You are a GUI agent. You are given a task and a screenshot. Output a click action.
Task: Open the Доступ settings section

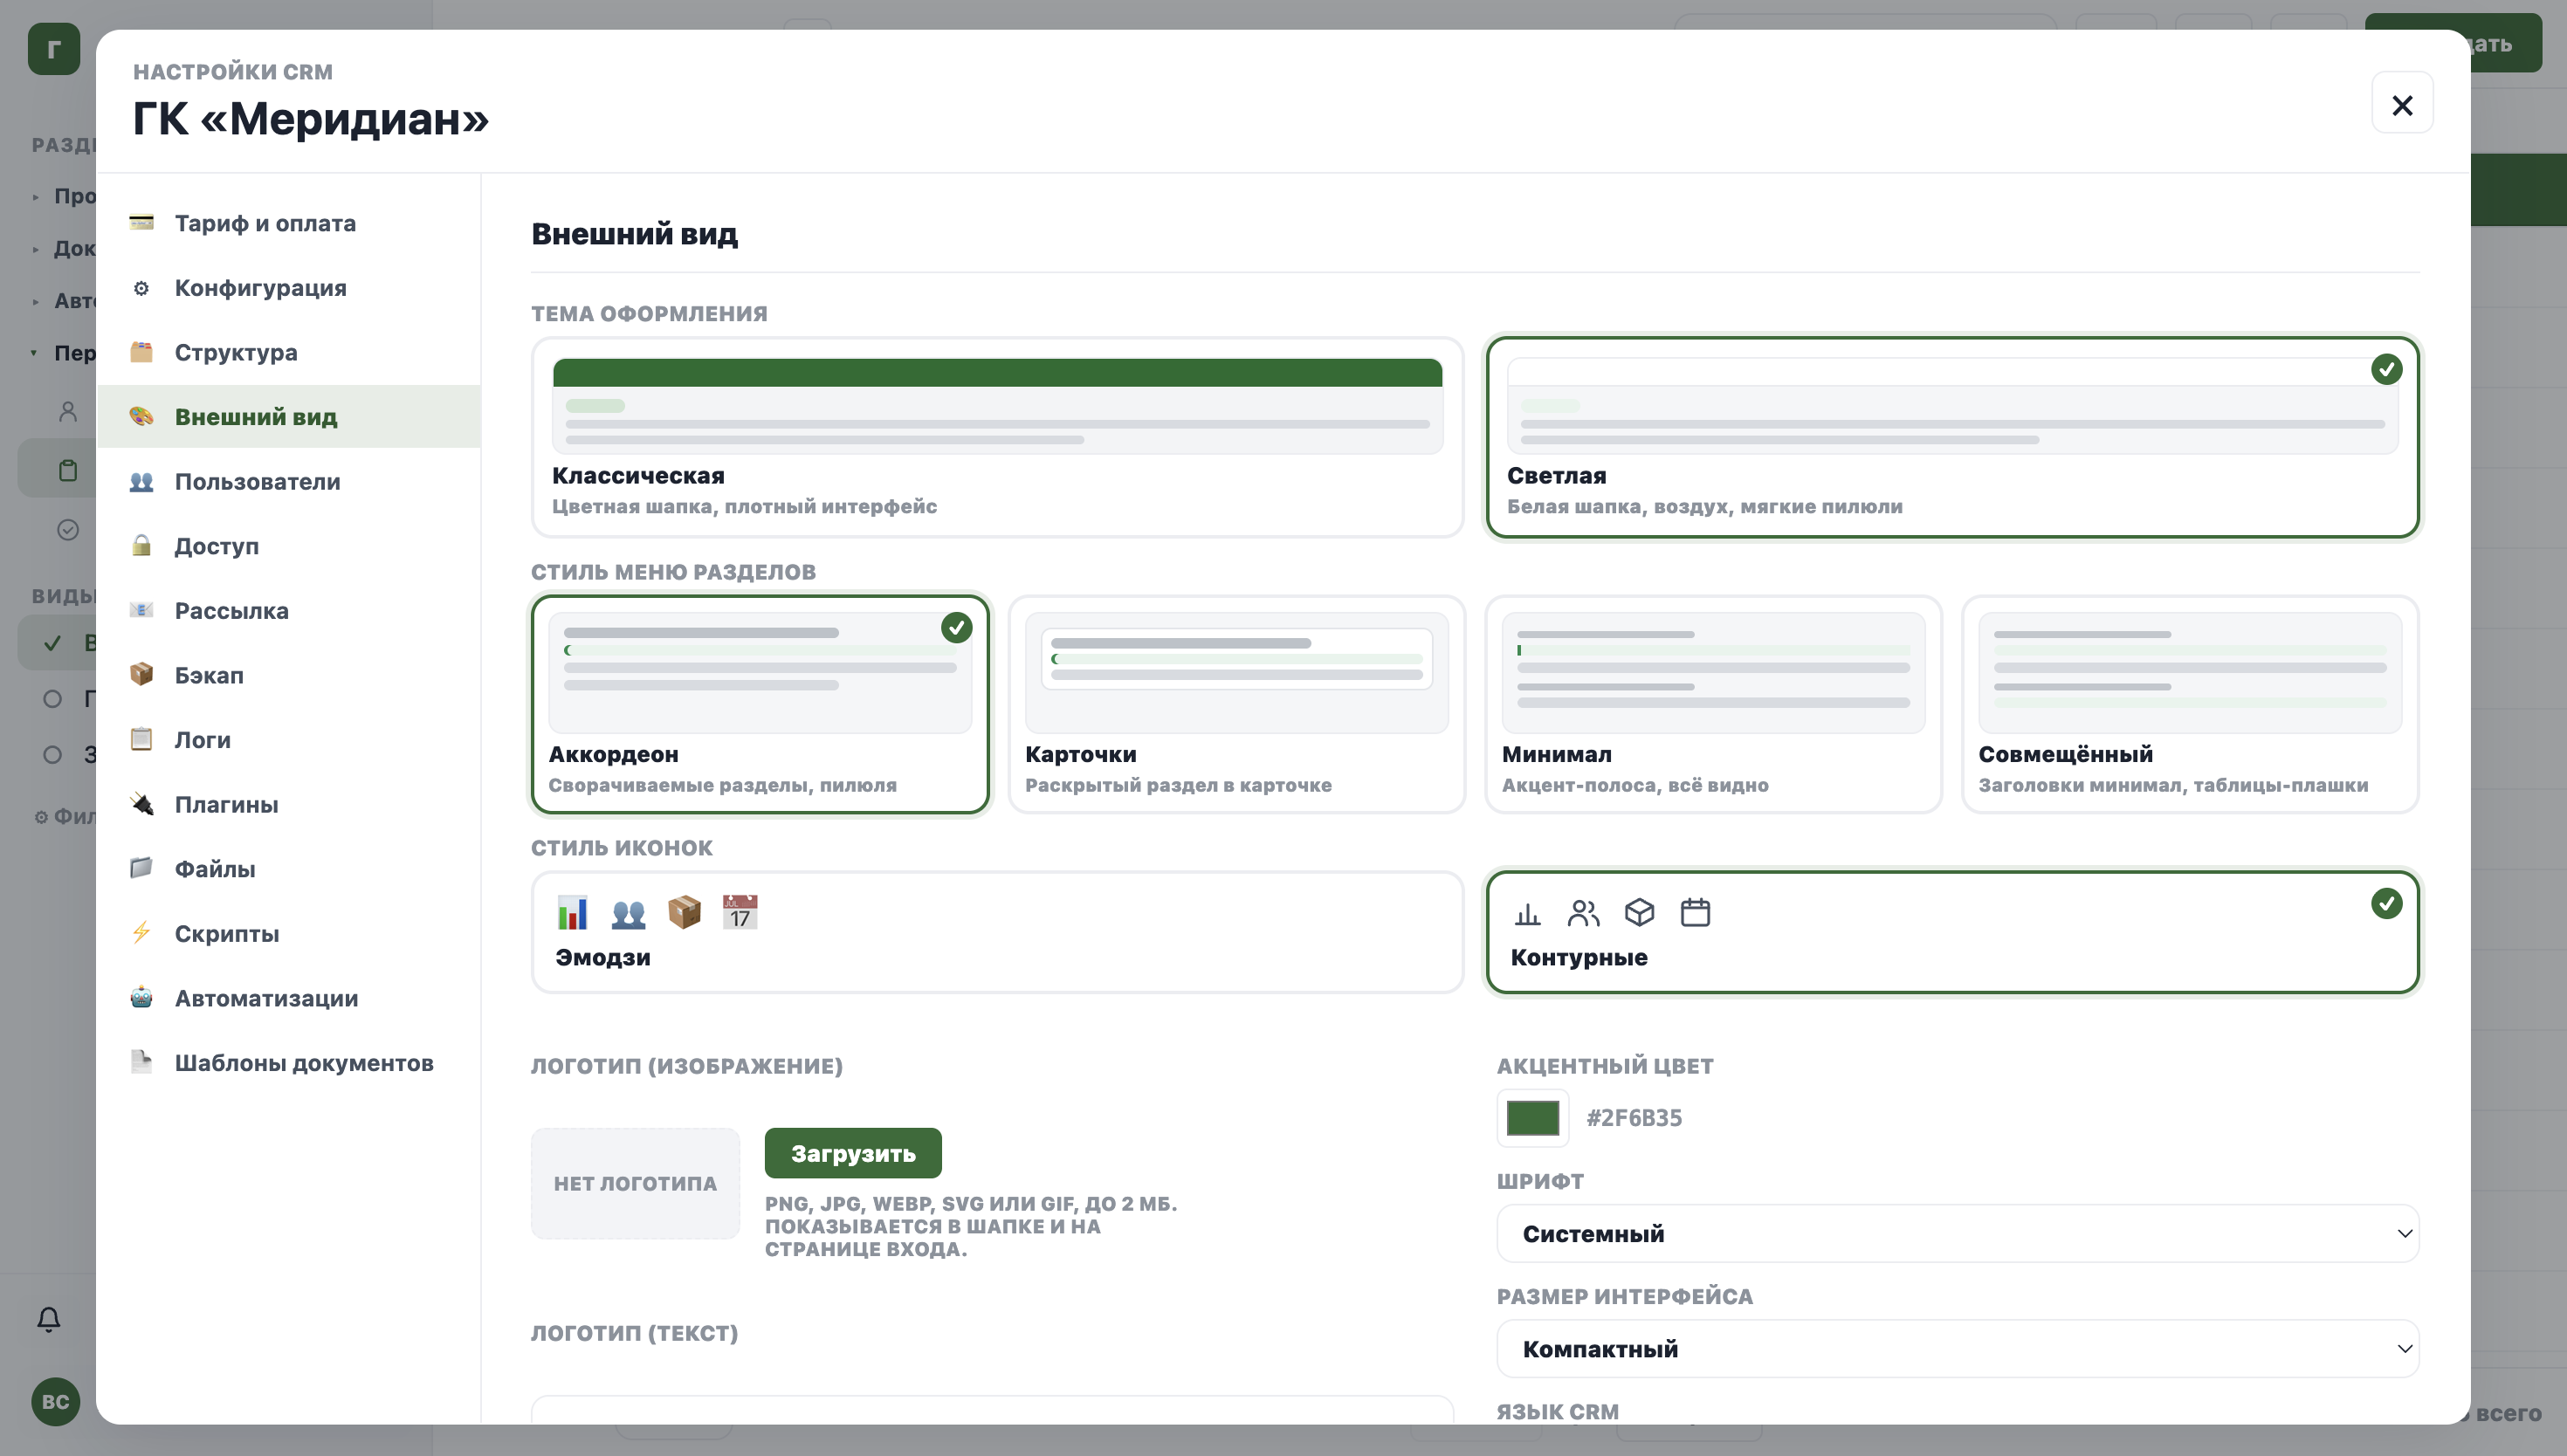(x=289, y=546)
